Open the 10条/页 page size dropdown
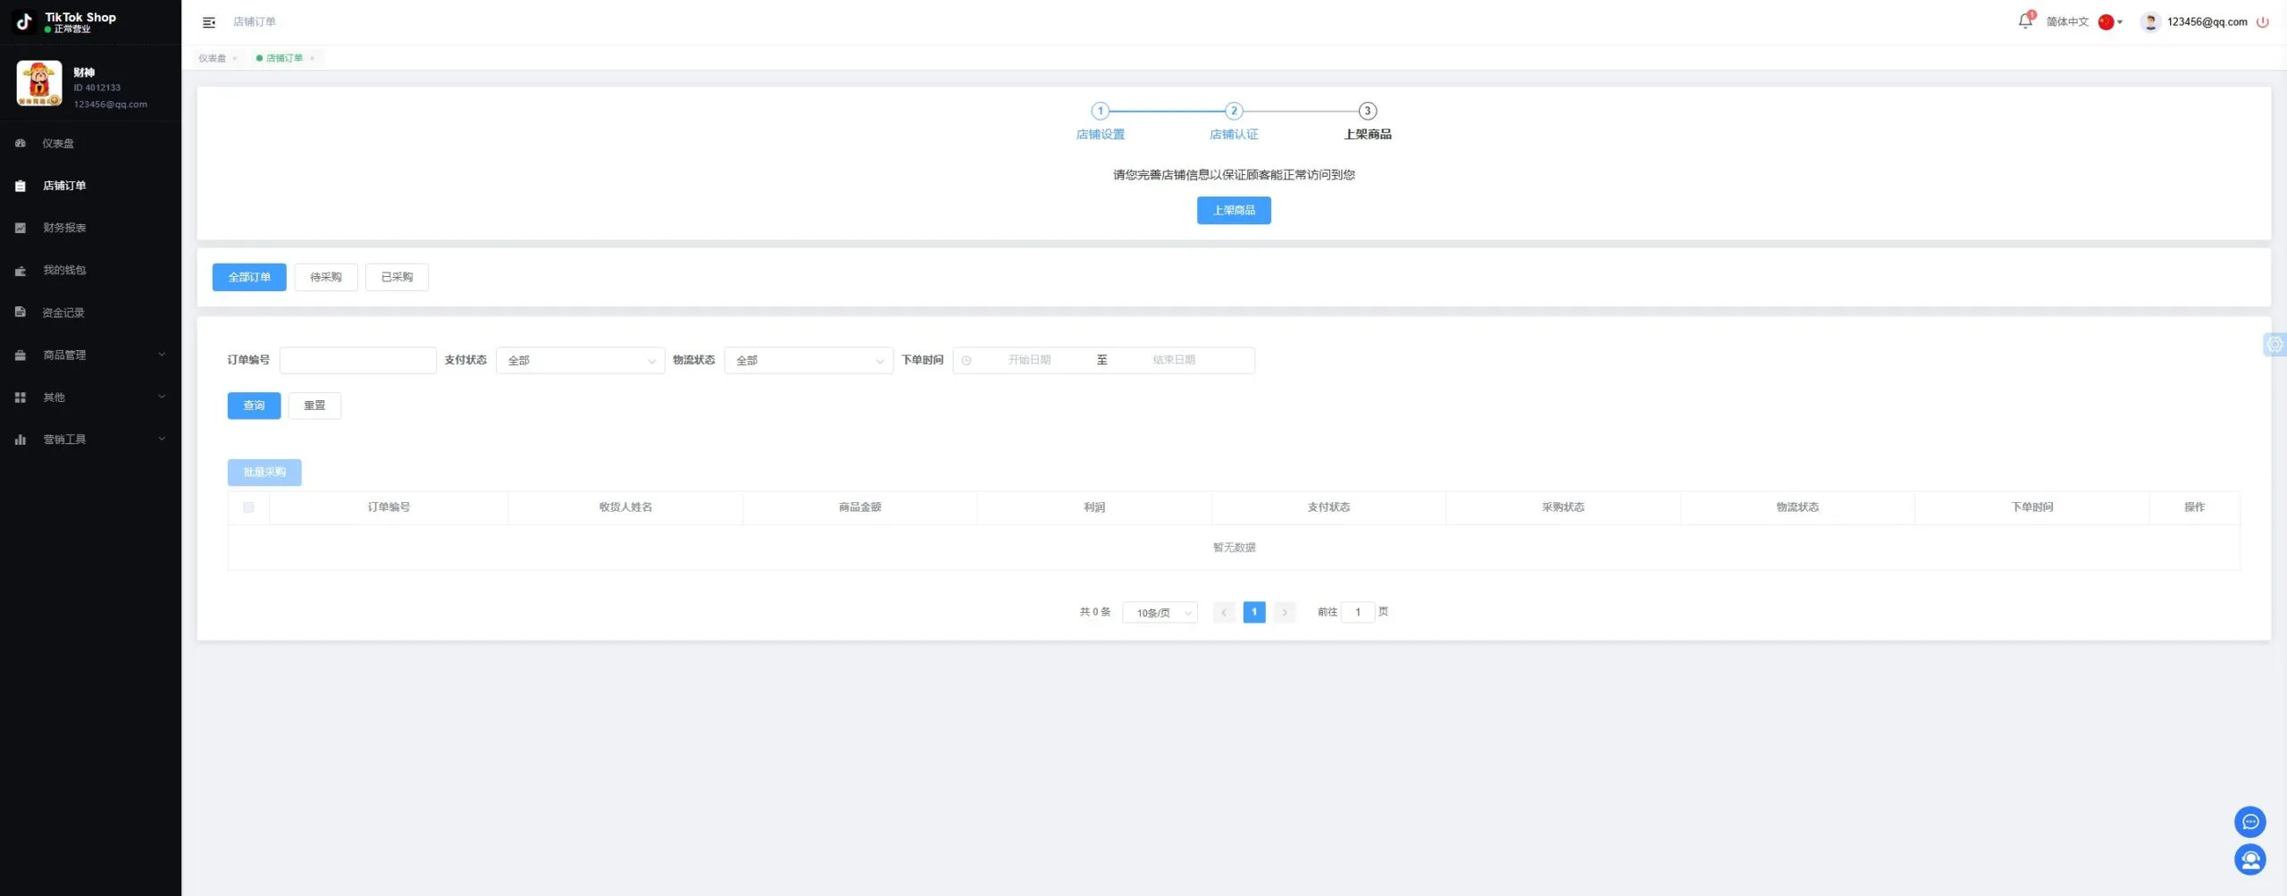 (x=1160, y=613)
